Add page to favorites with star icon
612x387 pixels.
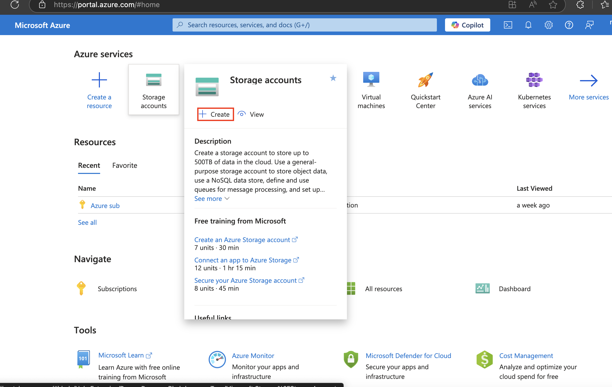point(553,5)
